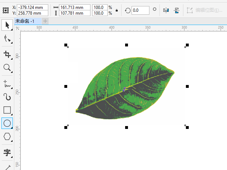The height and width of the screenshot is (170, 227).
Task: Click the object width input field
Action: click(74, 7)
